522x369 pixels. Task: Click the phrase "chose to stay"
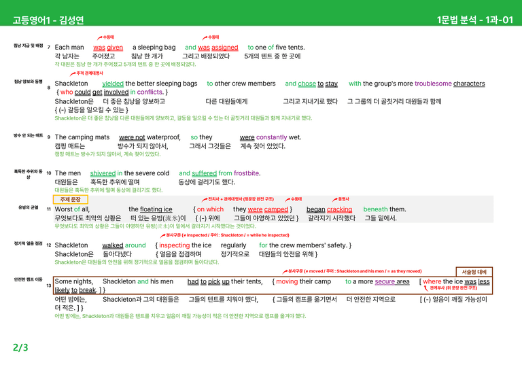coord(317,84)
